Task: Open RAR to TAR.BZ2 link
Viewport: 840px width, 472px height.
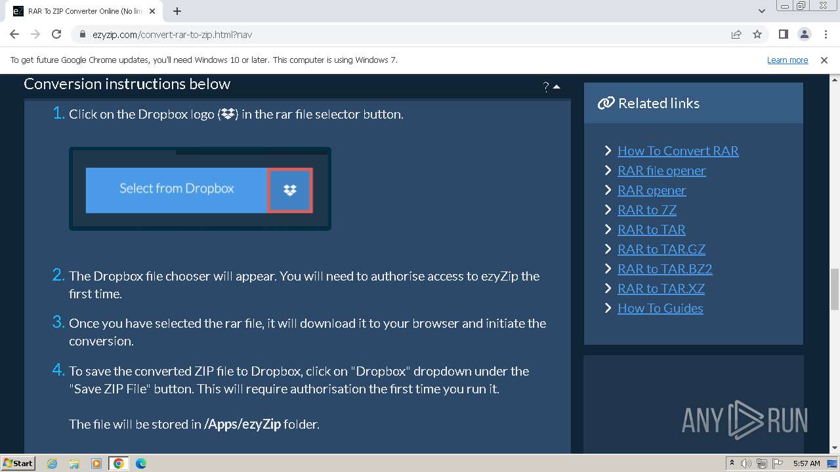Action: pyautogui.click(x=665, y=269)
